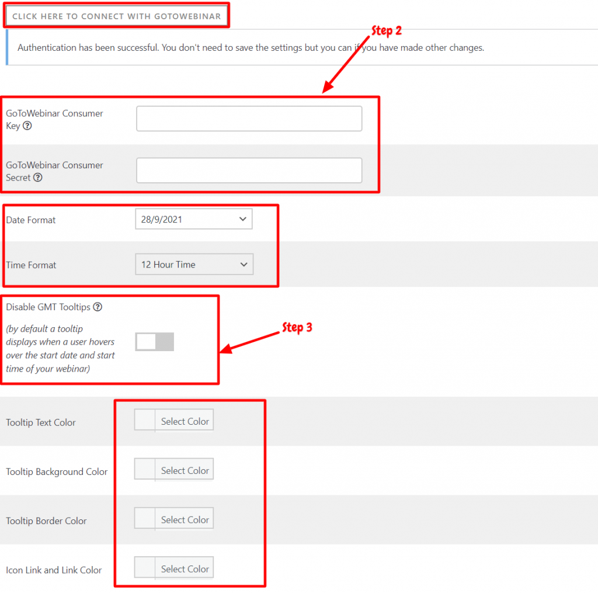Click the italic tooltip description text
598x593 pixels.
(60, 349)
